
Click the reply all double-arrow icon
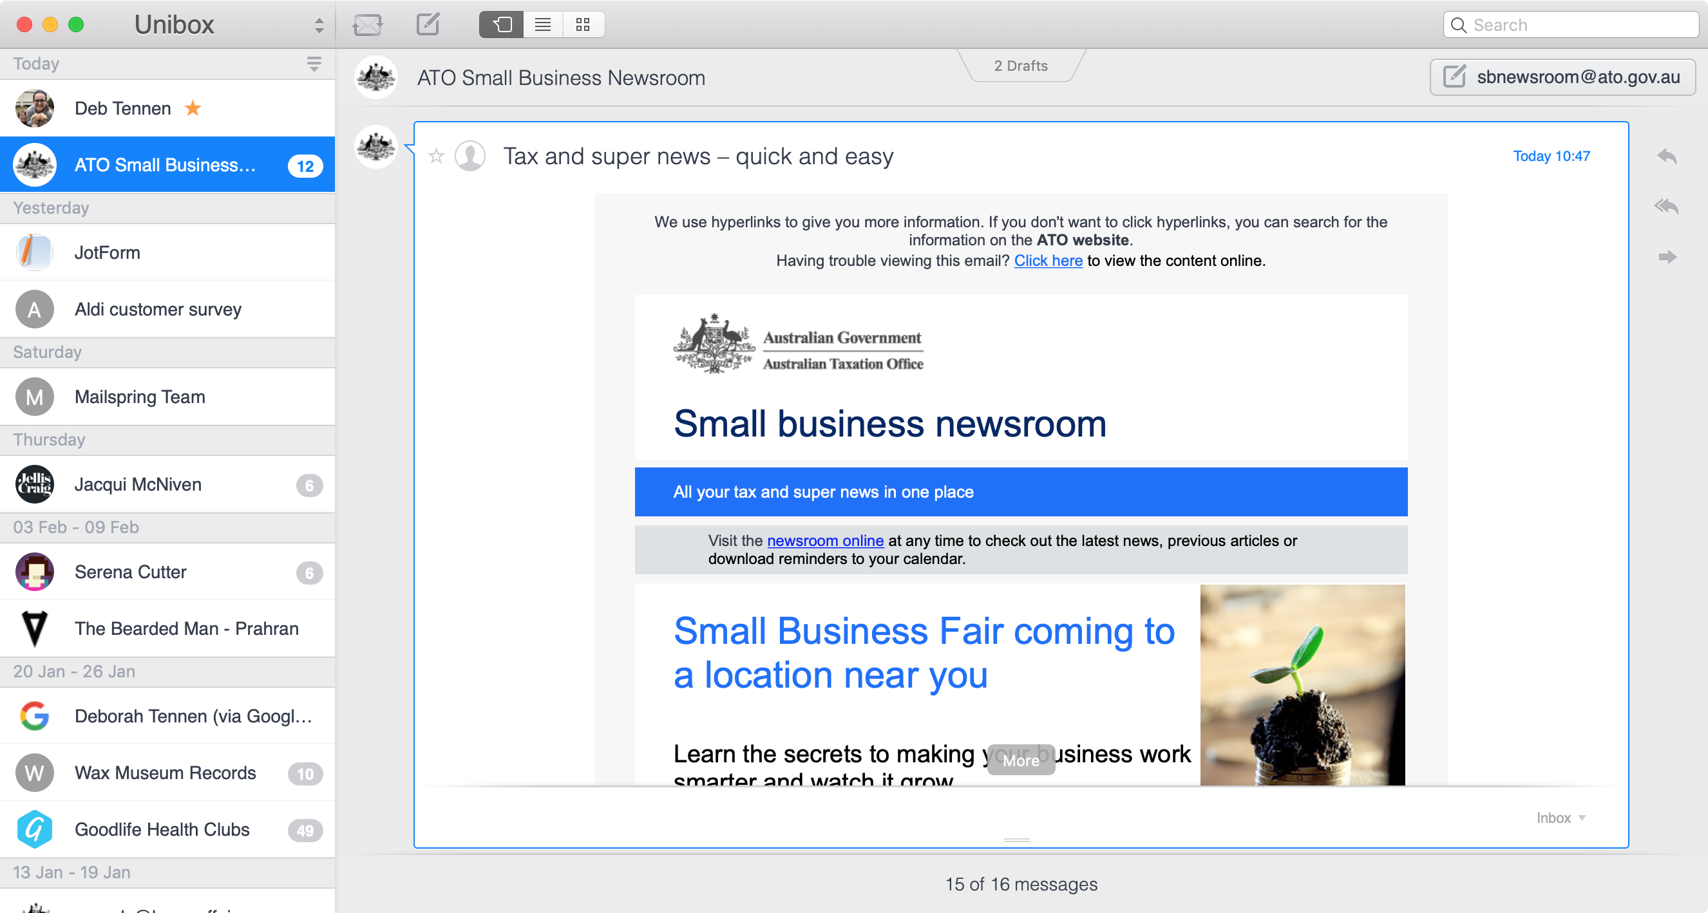pyautogui.click(x=1666, y=206)
